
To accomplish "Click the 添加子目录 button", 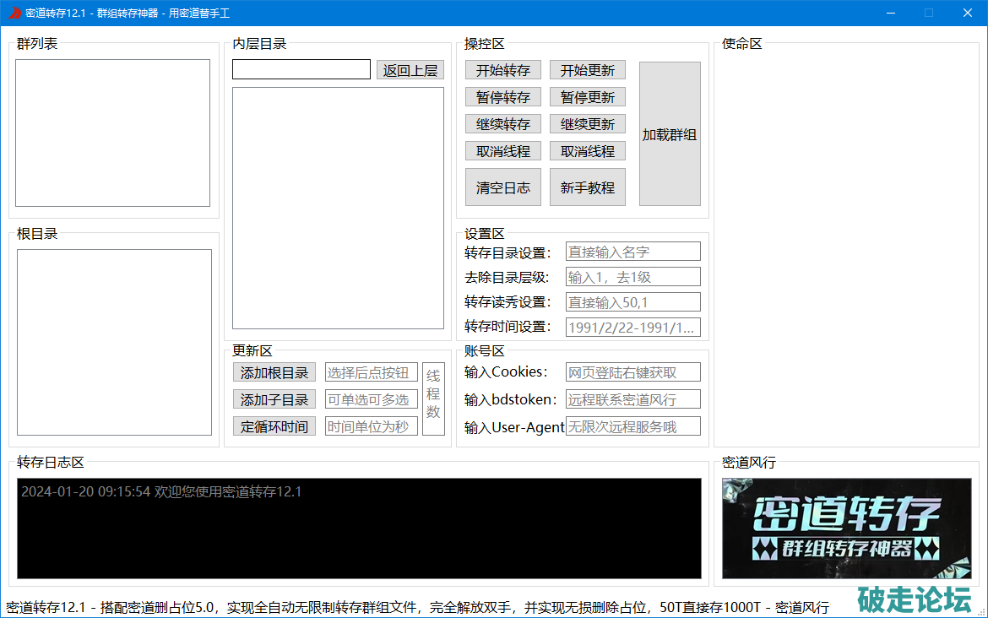I will click(274, 399).
